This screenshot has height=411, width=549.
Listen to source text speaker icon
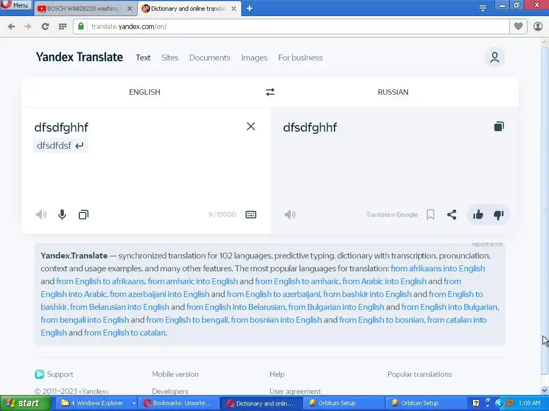tap(41, 215)
